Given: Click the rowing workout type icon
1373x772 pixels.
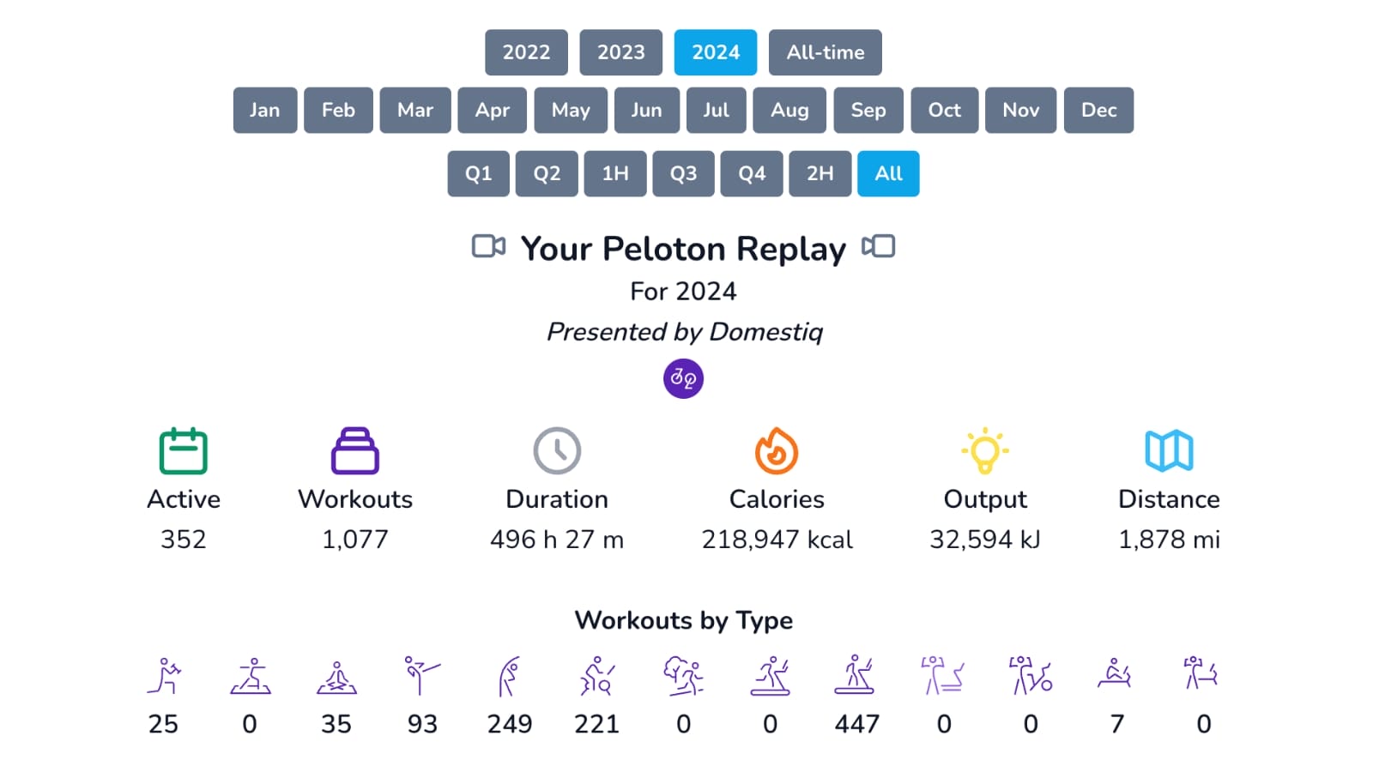Looking at the screenshot, I should [1115, 674].
